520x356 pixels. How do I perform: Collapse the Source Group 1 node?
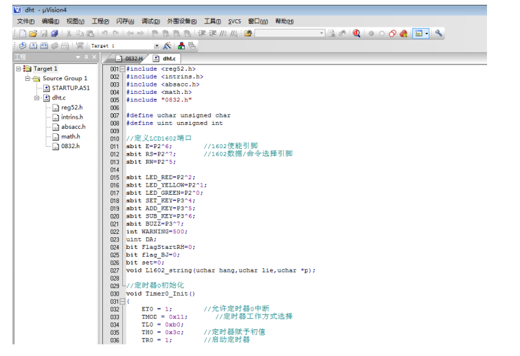tap(28, 78)
